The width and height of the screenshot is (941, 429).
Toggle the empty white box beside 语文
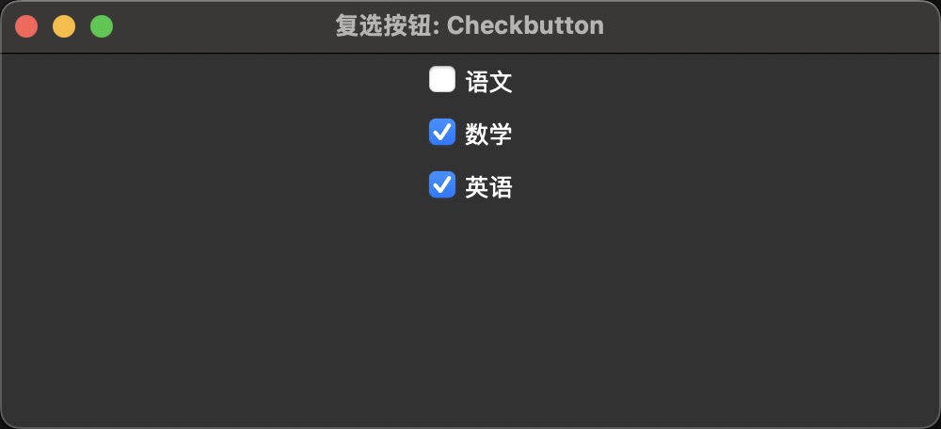(x=442, y=80)
